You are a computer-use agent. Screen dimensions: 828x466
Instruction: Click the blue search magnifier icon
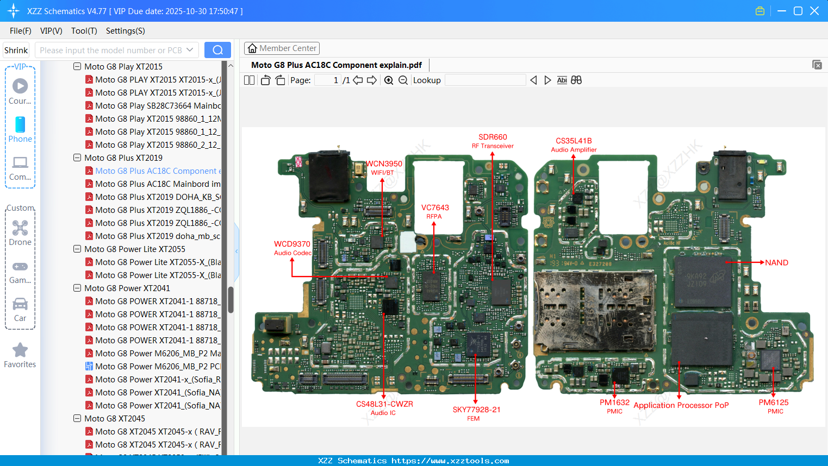coord(217,49)
